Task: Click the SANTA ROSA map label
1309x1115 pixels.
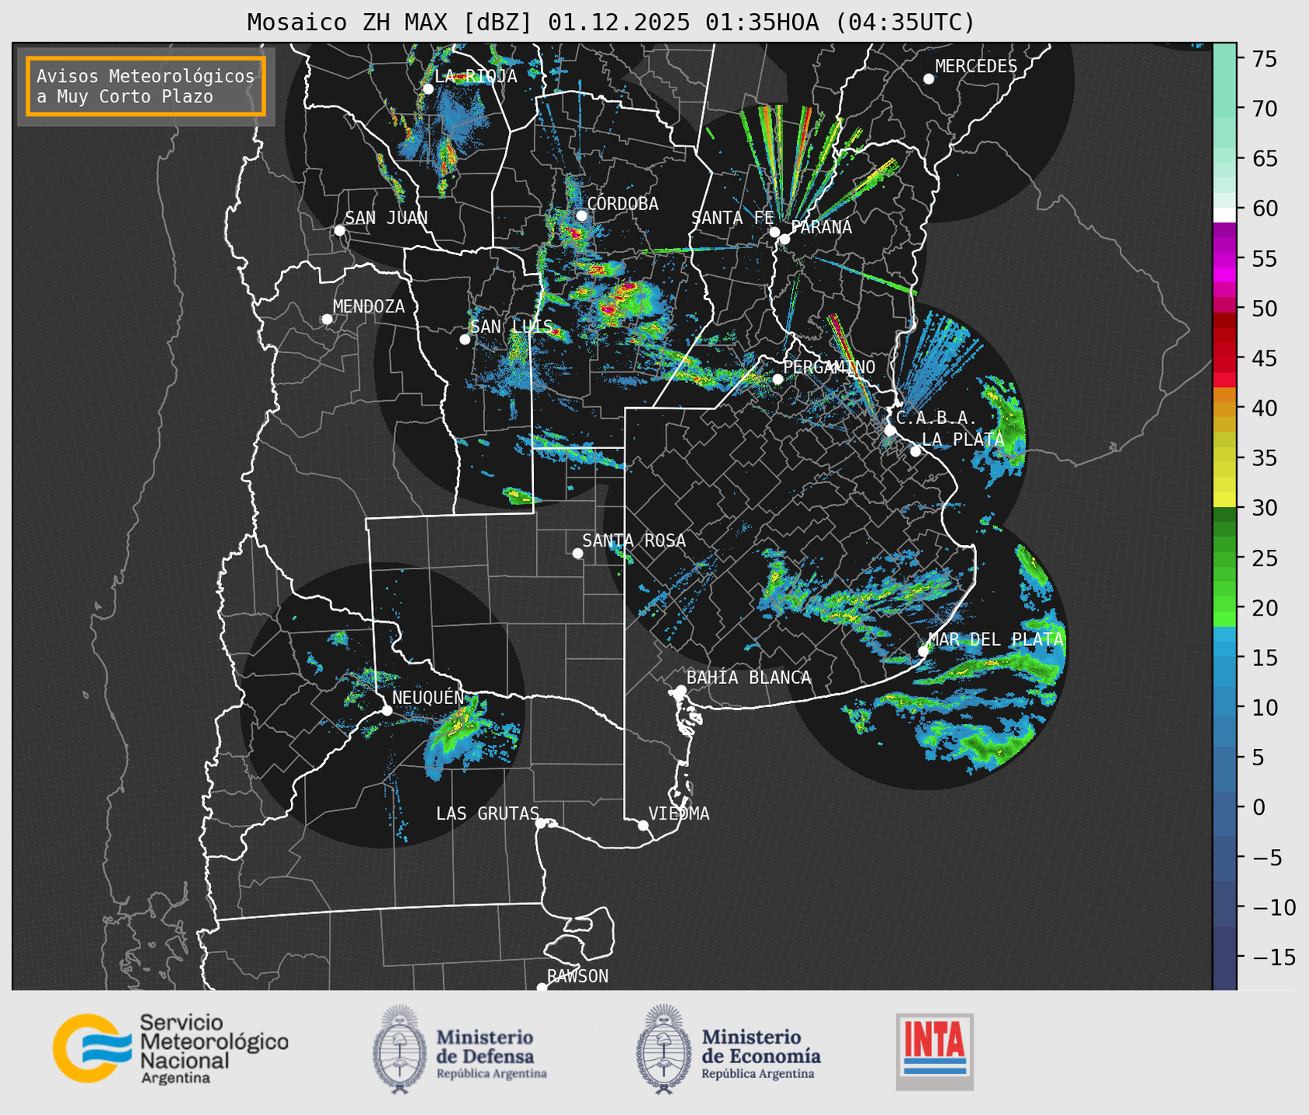Action: tap(634, 541)
